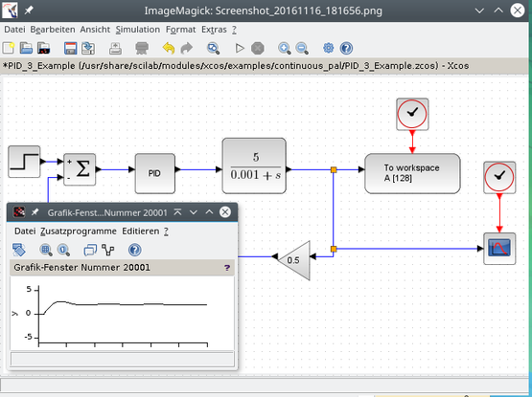Viewport: 532px width, 397px height.
Task: Select the PID controller block
Action: (x=155, y=173)
